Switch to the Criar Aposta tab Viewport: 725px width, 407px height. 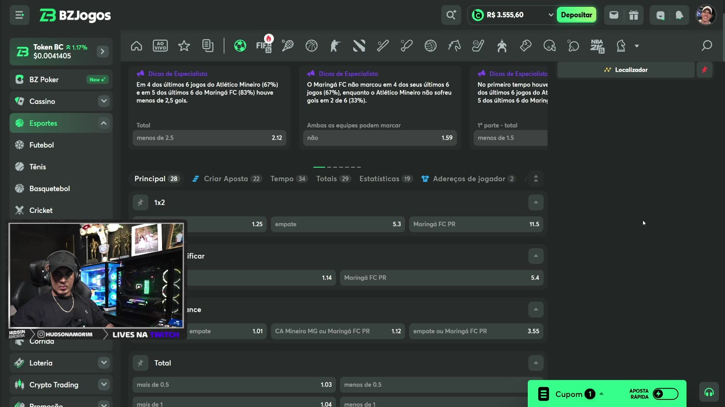(x=227, y=179)
